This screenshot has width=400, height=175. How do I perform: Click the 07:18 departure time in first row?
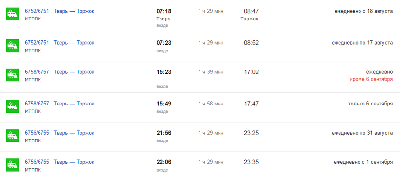pos(164,11)
